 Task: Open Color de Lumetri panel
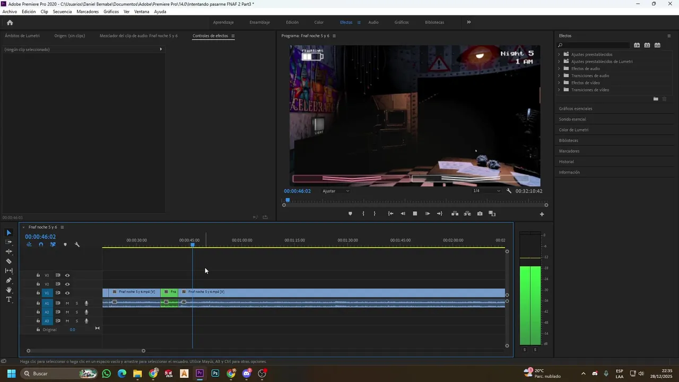click(x=573, y=130)
